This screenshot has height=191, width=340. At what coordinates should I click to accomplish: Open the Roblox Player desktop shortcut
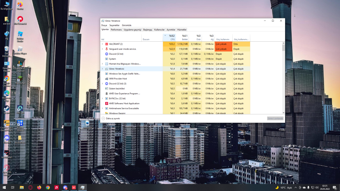coord(20,51)
